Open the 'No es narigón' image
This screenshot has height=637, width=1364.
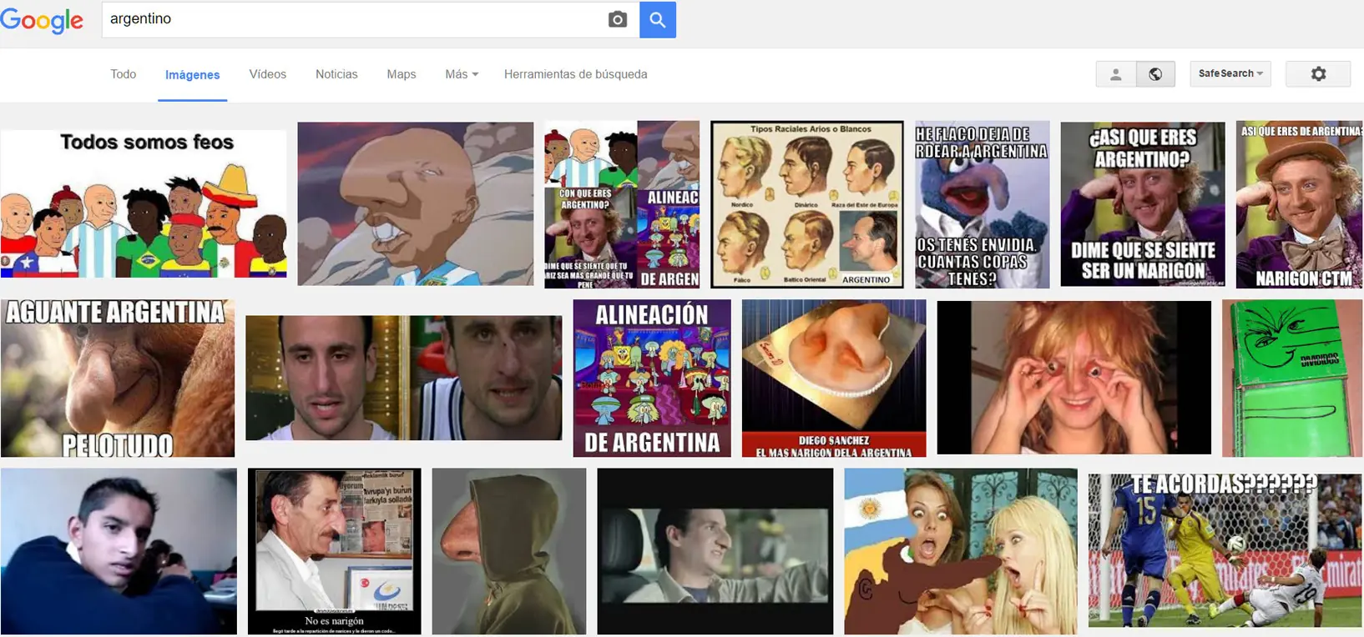coord(335,551)
